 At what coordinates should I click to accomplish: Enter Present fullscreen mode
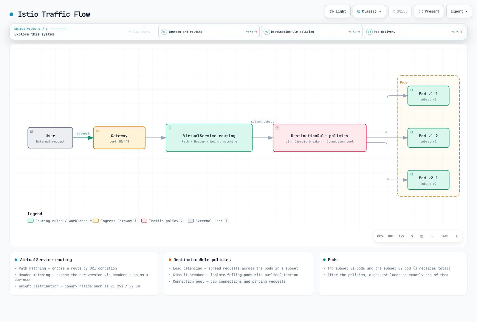(x=429, y=11)
